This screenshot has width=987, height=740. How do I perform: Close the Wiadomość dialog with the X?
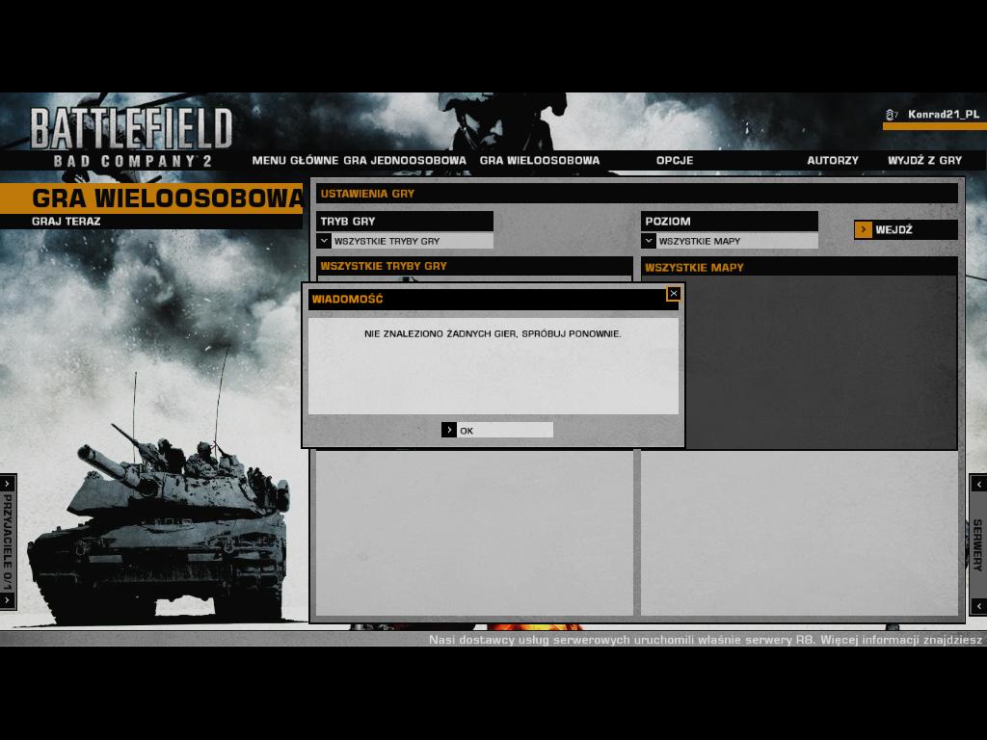click(x=674, y=294)
